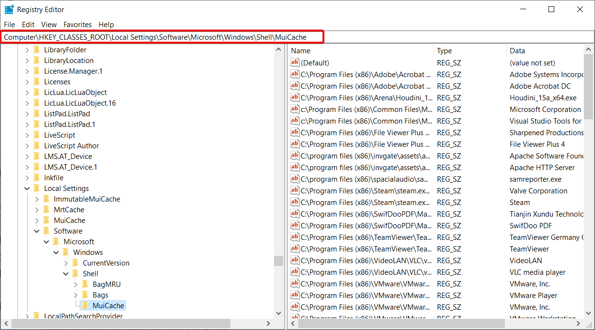Click the Registry Editor app icon in the title bar
Screen dimensions: 595x330
click(9, 10)
